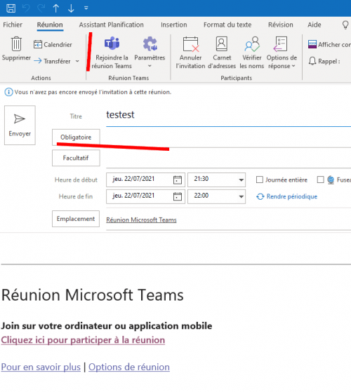Click the Transférer forward button

click(52, 61)
